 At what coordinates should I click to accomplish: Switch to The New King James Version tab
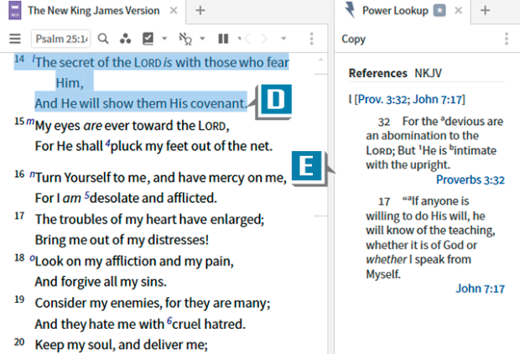tap(91, 11)
